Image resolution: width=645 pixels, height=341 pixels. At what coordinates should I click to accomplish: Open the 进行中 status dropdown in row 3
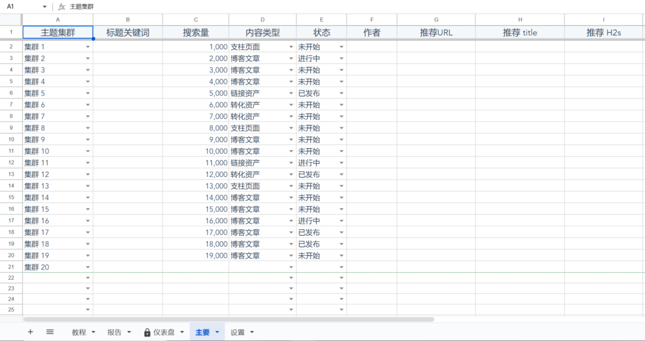[341, 59]
